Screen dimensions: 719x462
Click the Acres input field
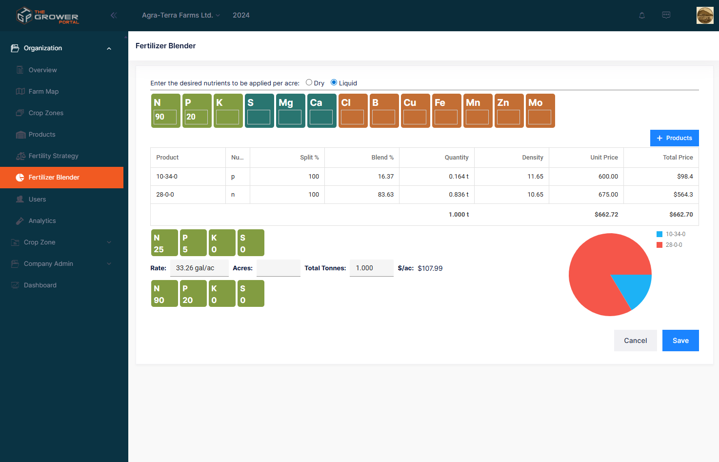(x=278, y=268)
